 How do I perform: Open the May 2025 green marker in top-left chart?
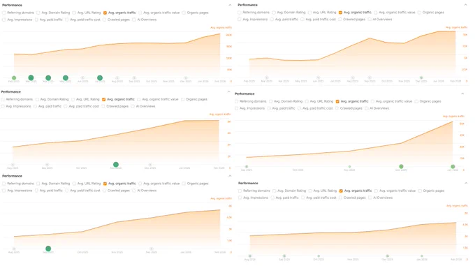tap(66, 77)
